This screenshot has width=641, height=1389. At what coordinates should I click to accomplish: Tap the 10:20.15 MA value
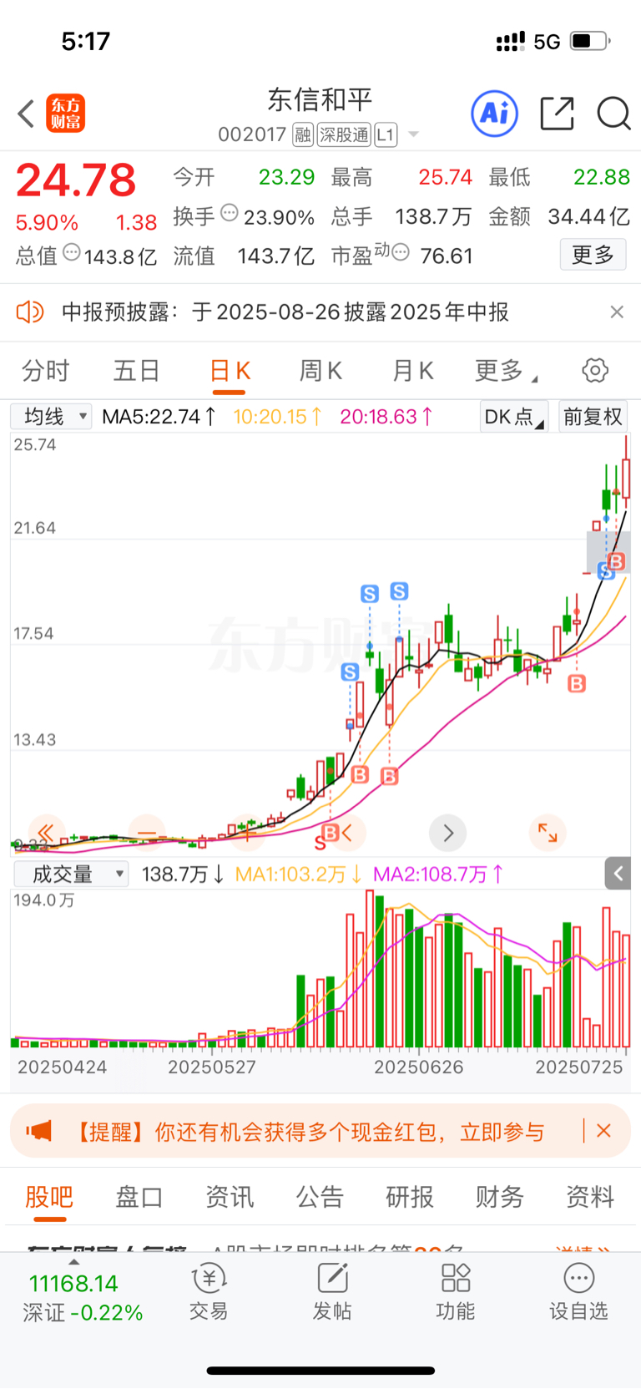point(278,416)
